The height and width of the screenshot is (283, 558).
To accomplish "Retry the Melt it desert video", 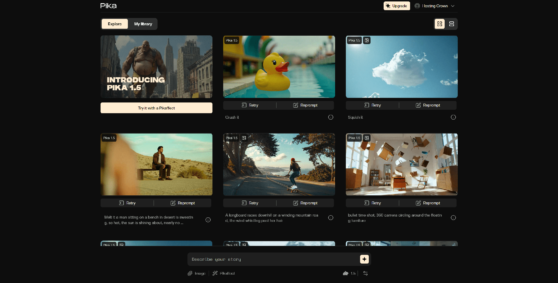I will point(127,203).
